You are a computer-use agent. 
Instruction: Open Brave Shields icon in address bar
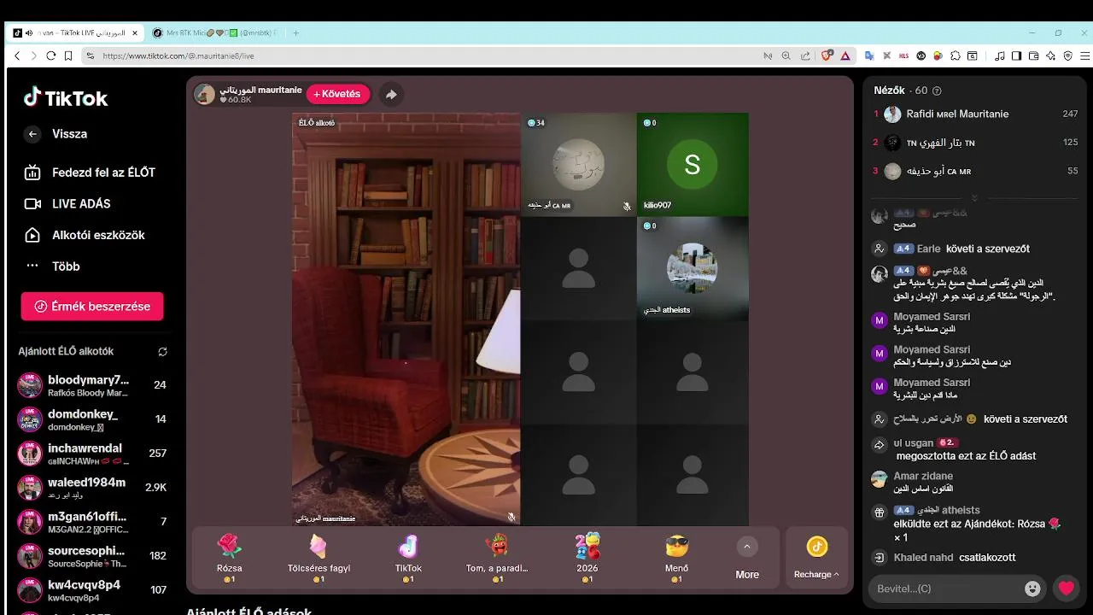(x=826, y=56)
